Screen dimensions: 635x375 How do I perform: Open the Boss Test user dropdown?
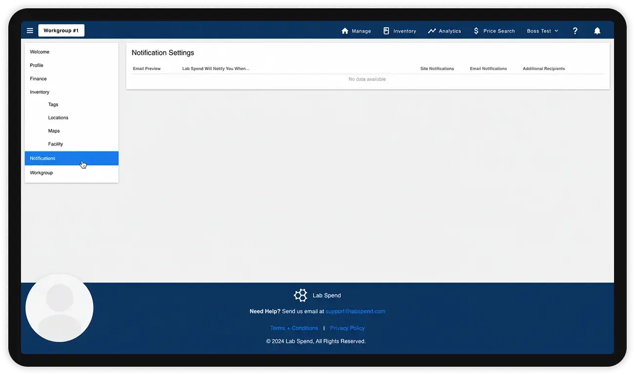542,31
